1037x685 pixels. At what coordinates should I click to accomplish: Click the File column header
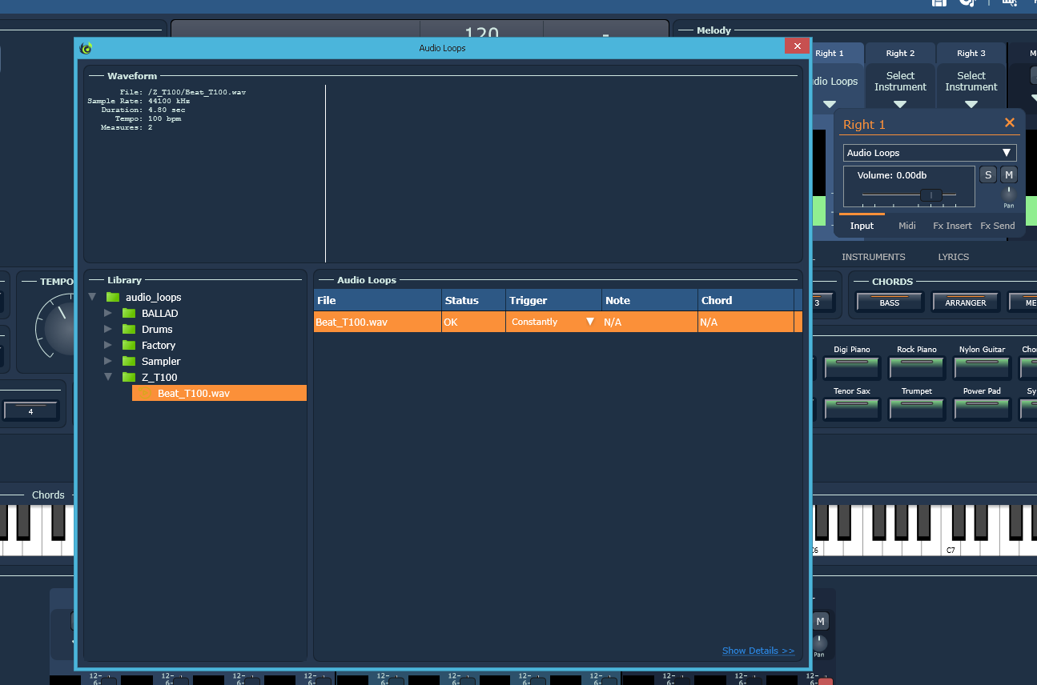(x=377, y=300)
